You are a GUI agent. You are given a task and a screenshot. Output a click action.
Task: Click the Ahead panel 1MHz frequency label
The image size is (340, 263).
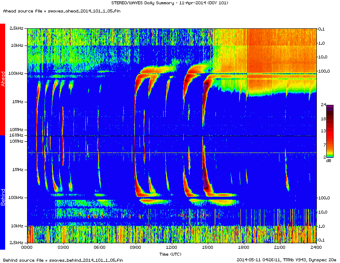(x=18, y=101)
